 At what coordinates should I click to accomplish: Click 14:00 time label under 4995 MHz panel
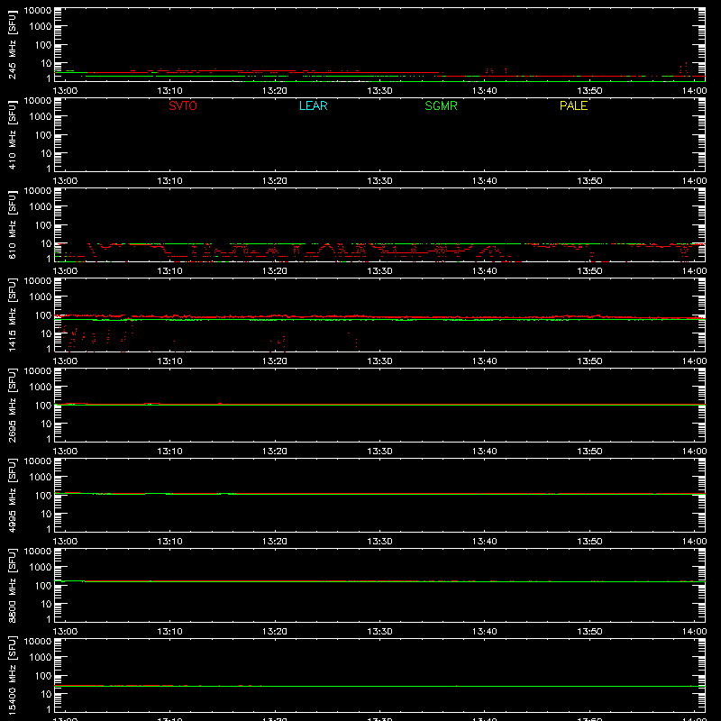pyautogui.click(x=694, y=542)
